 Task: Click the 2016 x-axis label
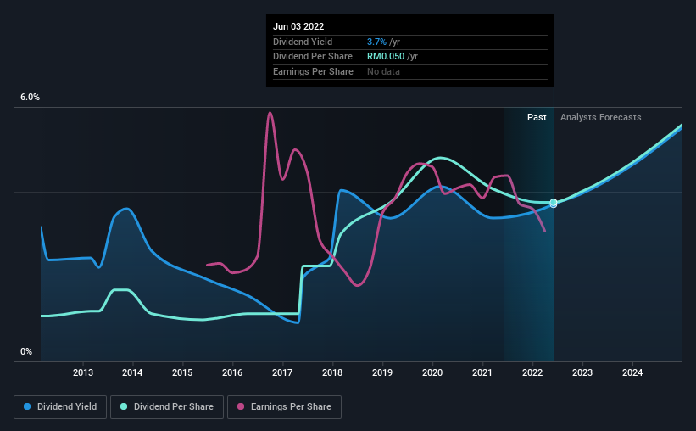pos(232,372)
